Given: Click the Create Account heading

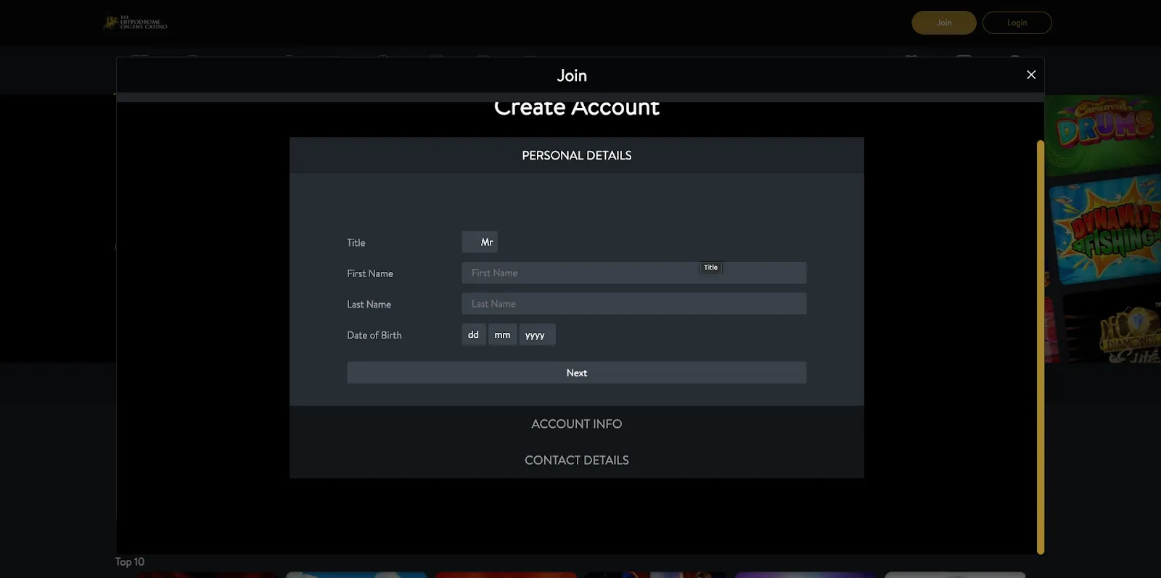Looking at the screenshot, I should 576,108.
